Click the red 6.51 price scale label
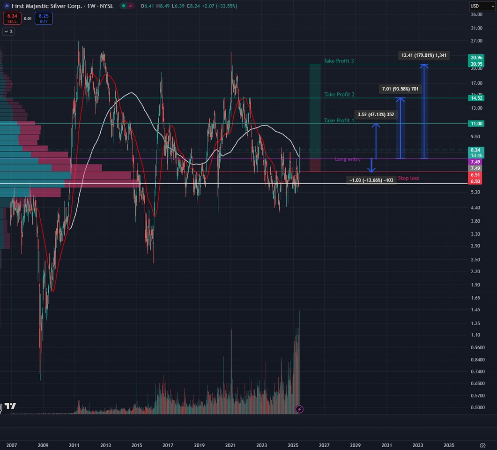The width and height of the screenshot is (497, 450). point(475,175)
